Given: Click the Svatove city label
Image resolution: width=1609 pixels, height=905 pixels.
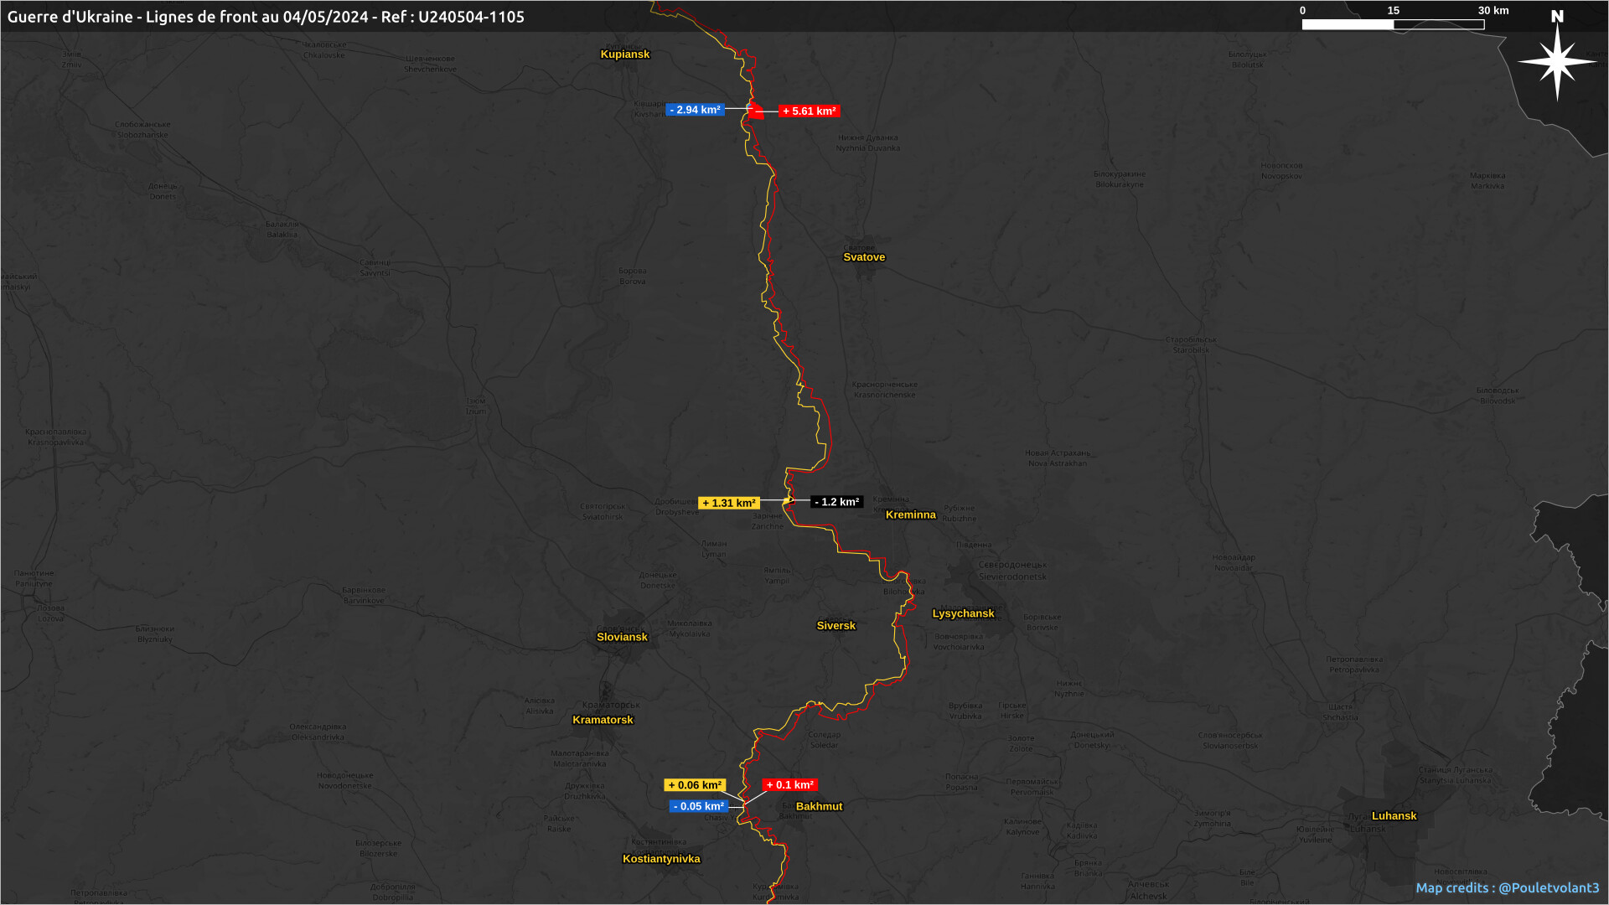Looking at the screenshot, I should coord(863,257).
